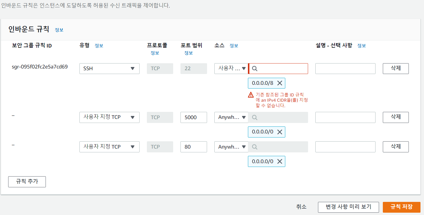Screen dimensions: 424x215
Task: Open type dropdown for port 80 rule
Action: point(110,147)
